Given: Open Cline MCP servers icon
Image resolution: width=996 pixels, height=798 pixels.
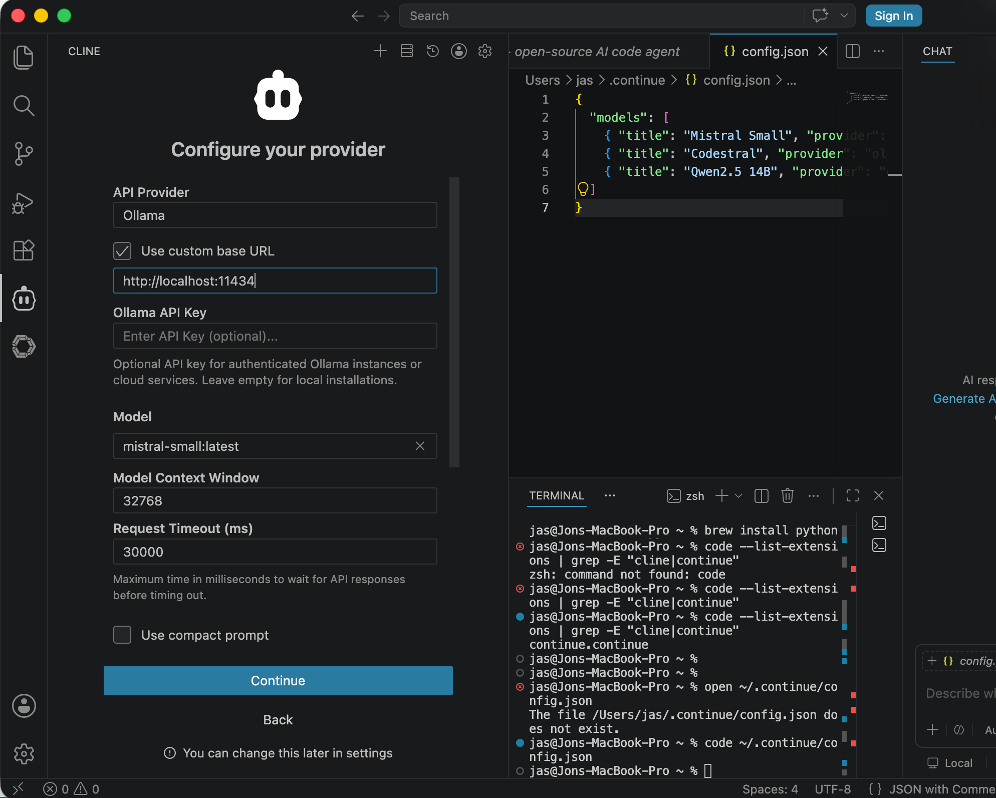Looking at the screenshot, I should 407,51.
